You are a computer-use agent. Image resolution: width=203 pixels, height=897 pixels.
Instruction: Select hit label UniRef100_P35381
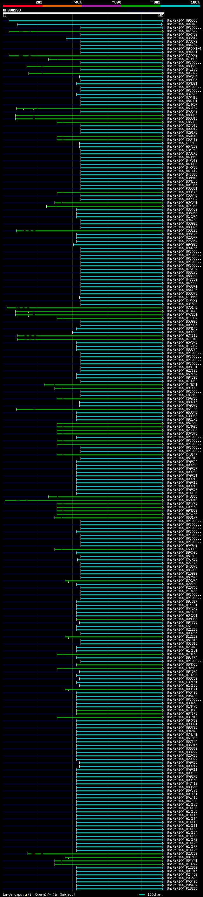click(x=182, y=188)
